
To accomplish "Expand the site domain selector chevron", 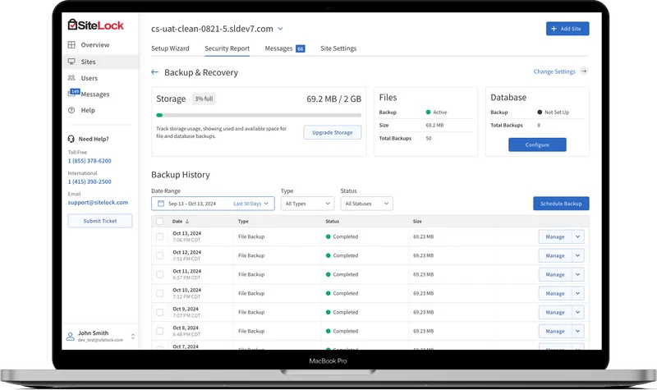I will pyautogui.click(x=280, y=29).
